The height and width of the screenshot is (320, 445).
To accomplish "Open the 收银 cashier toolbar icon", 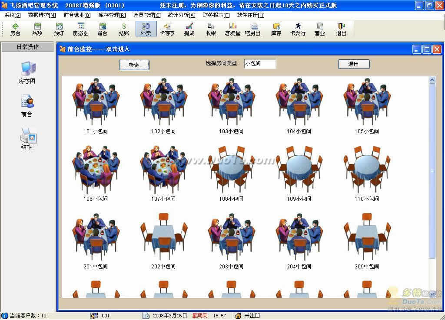I will click(x=211, y=29).
